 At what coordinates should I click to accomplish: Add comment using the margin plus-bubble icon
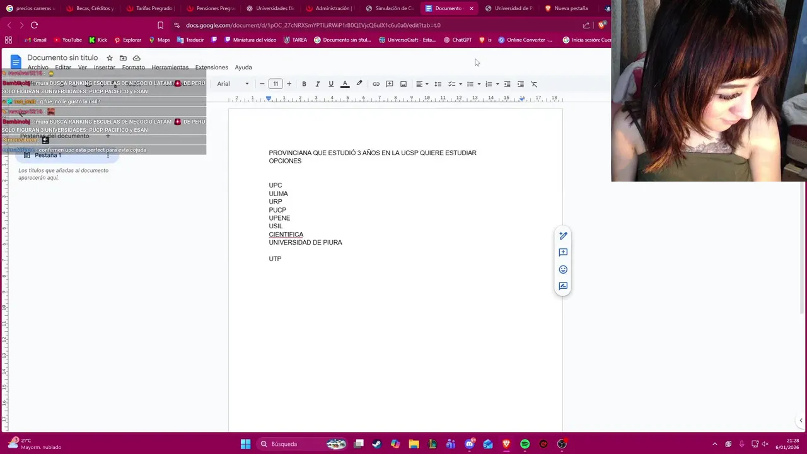point(563,252)
